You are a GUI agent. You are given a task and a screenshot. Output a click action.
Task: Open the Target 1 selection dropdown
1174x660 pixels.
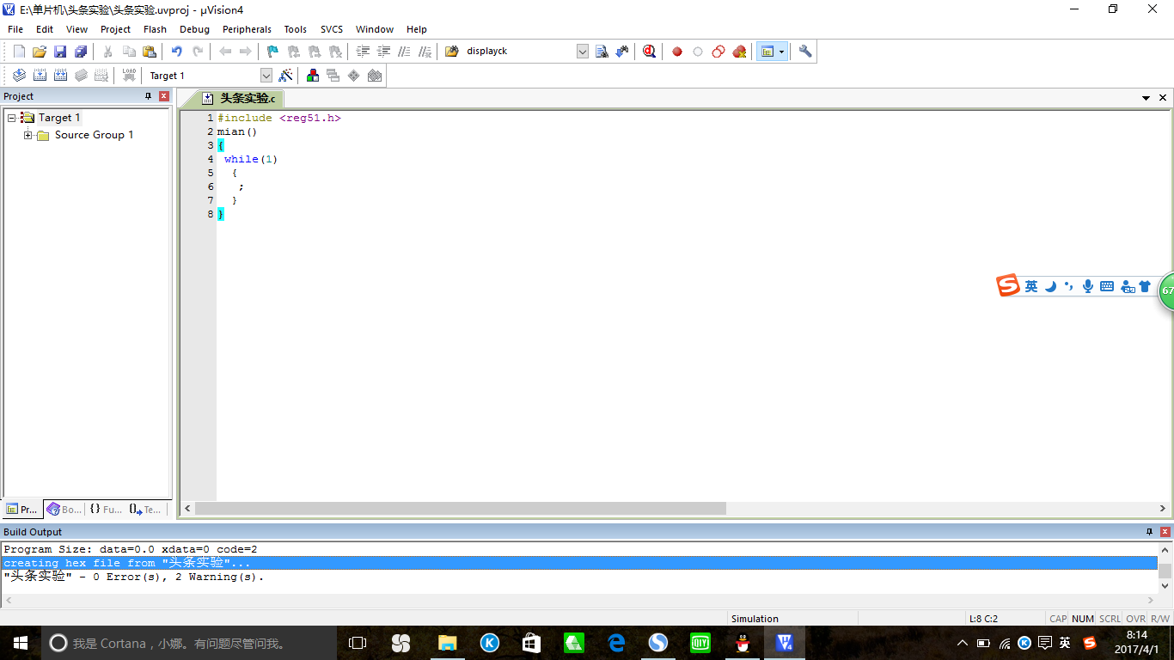[266, 76]
